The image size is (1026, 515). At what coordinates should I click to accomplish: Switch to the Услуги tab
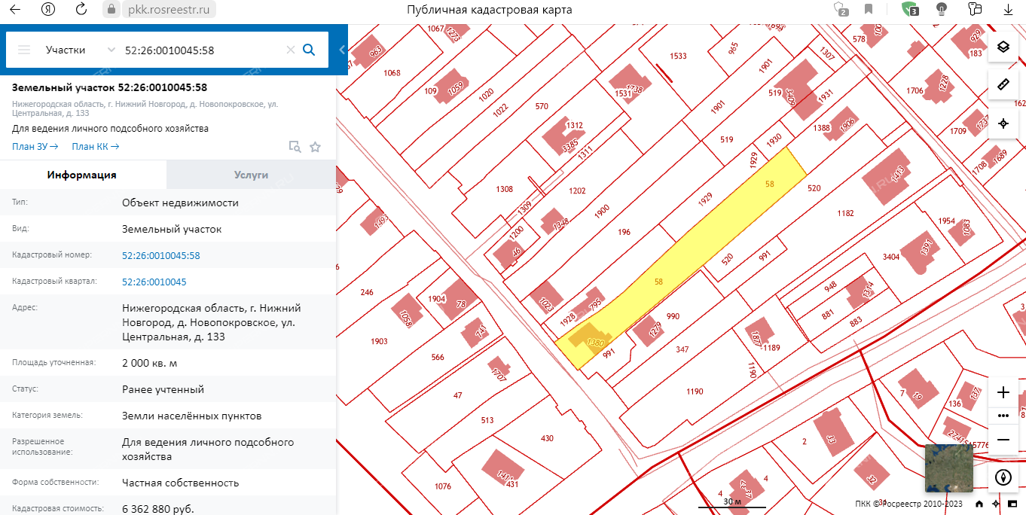pyautogui.click(x=251, y=175)
